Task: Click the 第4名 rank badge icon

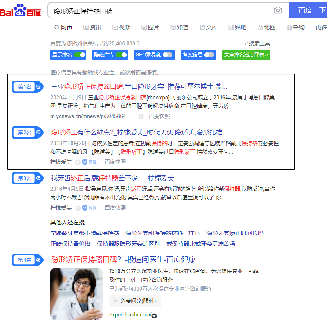Action: coord(28,260)
